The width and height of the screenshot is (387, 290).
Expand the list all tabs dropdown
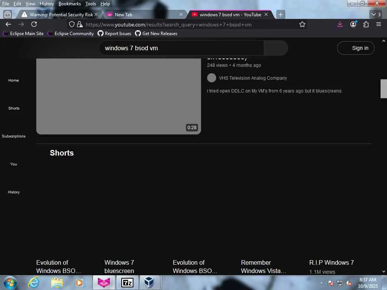(376, 15)
